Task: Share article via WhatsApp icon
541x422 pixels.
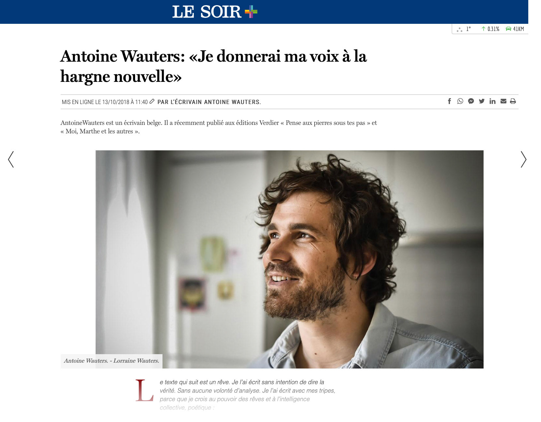Action: tap(460, 101)
